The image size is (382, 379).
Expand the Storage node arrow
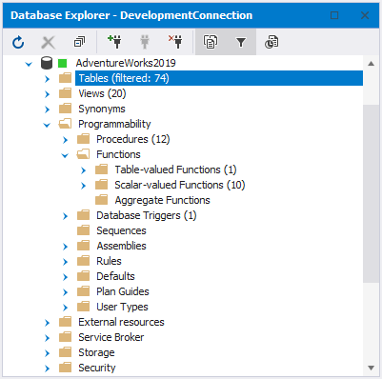pyautogui.click(x=48, y=353)
